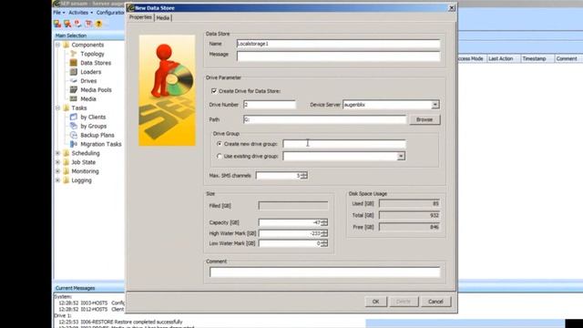Toggle Create Drive for Data Store checkbox
Screen dimensions: 583x328
[x=214, y=91]
